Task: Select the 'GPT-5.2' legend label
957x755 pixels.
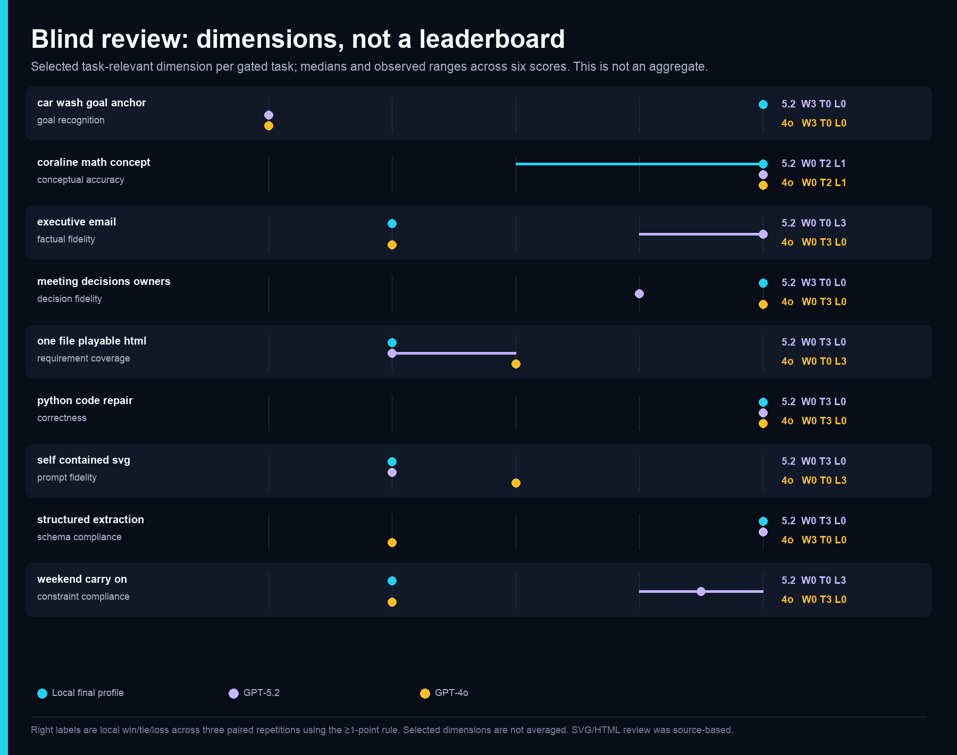Action: tap(262, 693)
